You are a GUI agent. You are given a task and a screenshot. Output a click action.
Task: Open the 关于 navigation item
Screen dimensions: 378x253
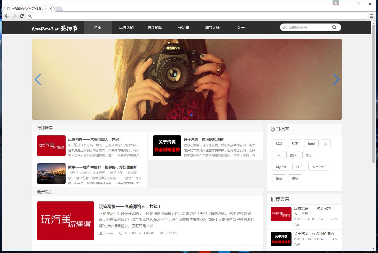[x=241, y=28]
